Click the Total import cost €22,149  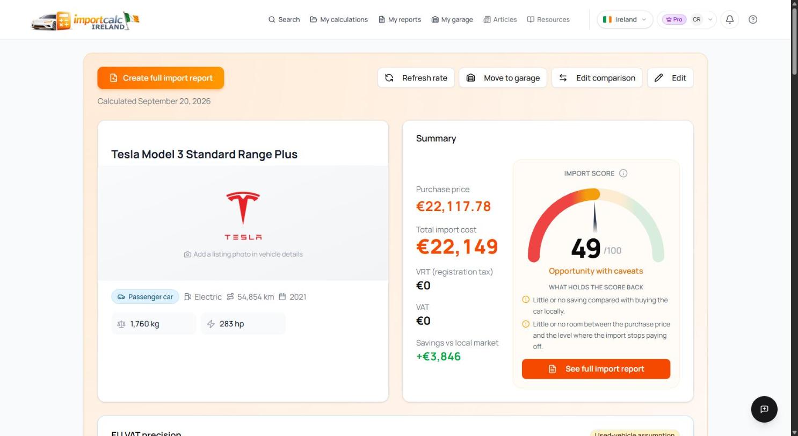click(x=457, y=246)
